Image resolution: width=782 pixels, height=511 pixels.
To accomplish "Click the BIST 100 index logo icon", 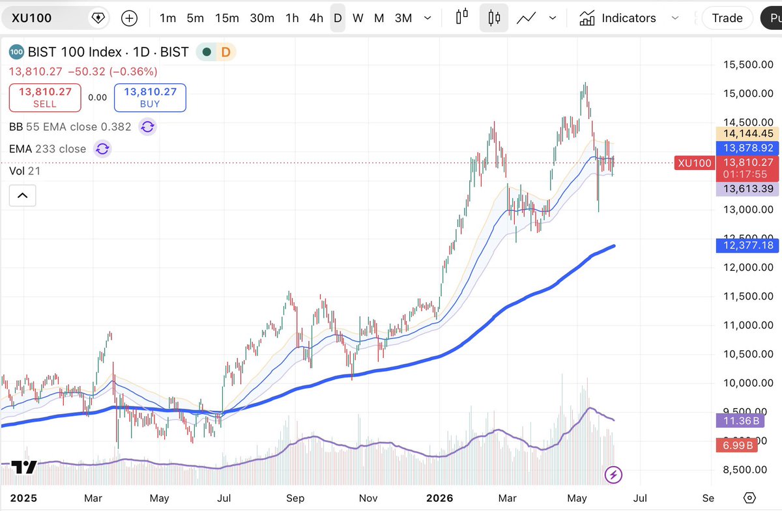I will pos(16,52).
